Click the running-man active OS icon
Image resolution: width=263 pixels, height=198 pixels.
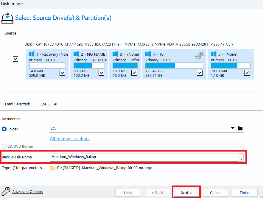coord(199,55)
